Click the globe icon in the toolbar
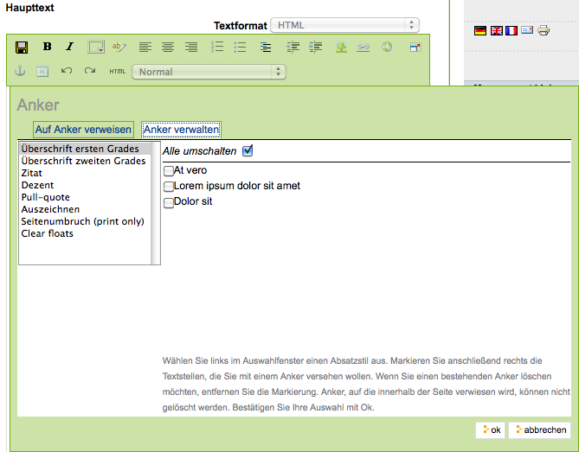Screen dimensions: 579x452 point(387,47)
